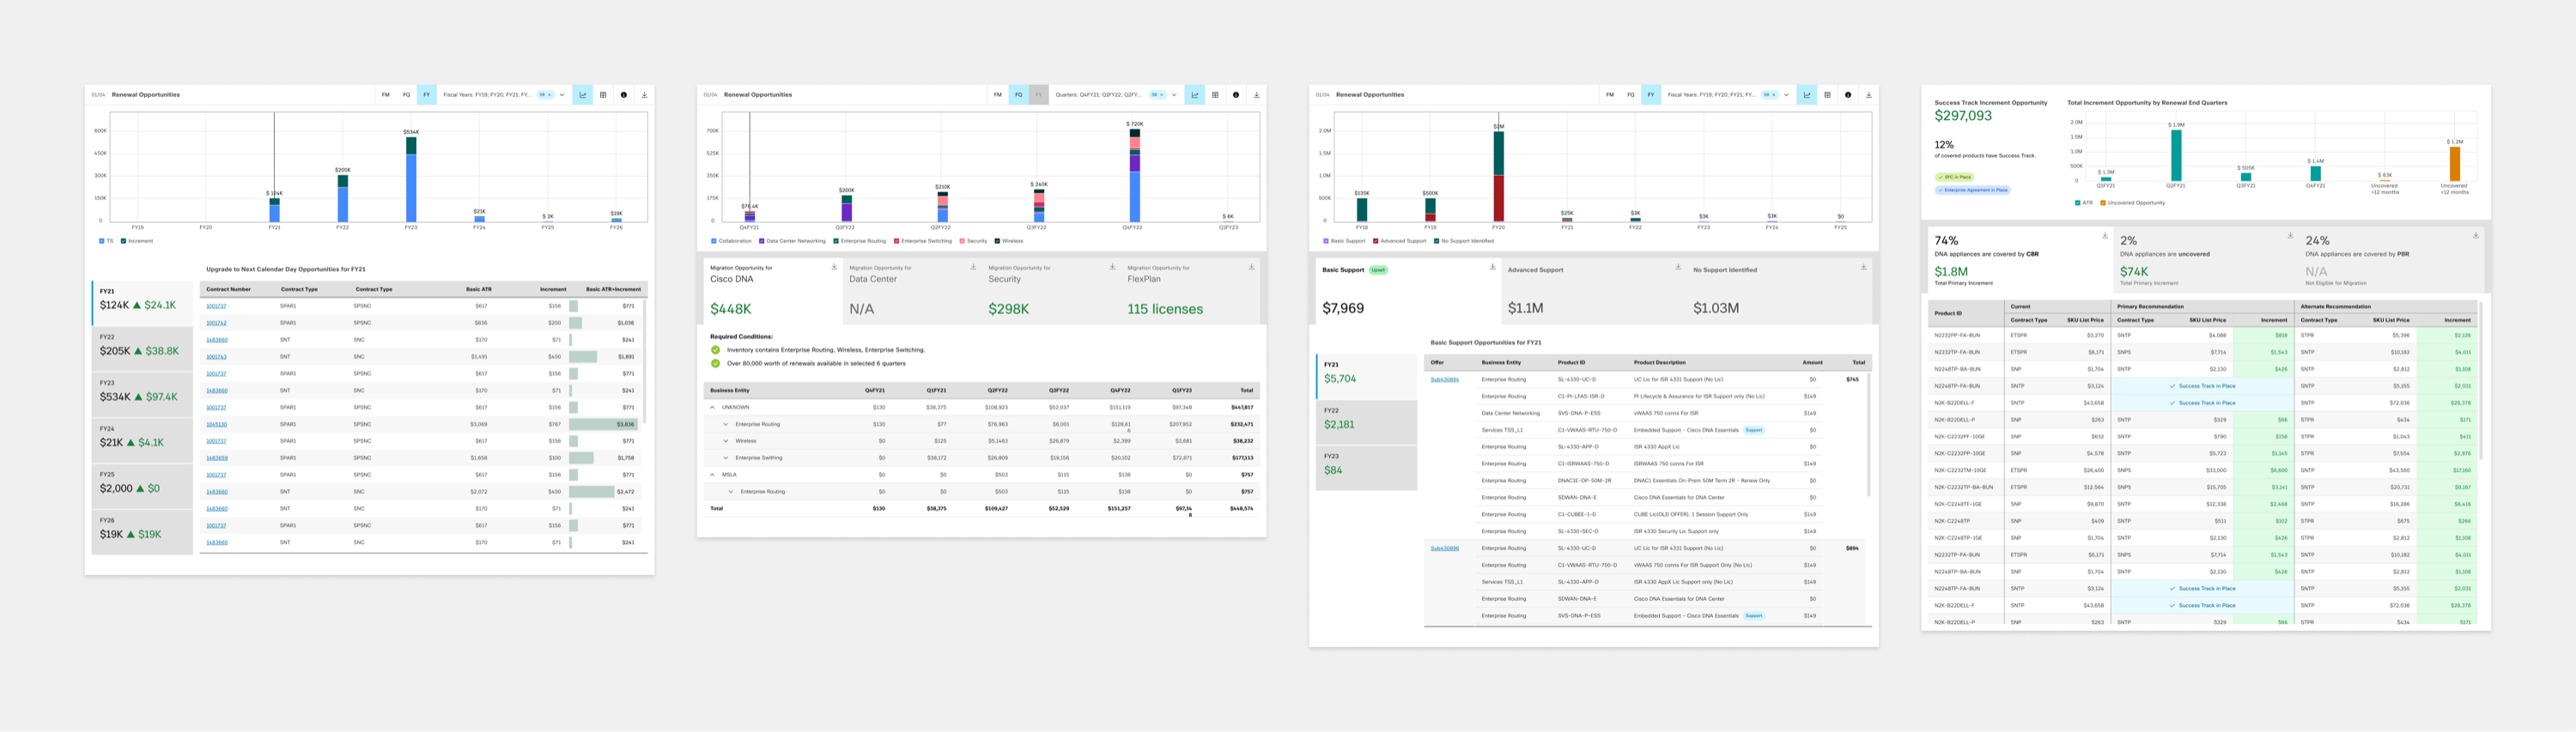The height and width of the screenshot is (732, 2576).
Task: Download the Cisco DNA migration card
Action: [x=834, y=267]
